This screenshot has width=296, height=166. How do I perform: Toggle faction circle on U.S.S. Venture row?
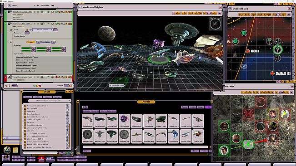pyautogui.click(x=56, y=24)
